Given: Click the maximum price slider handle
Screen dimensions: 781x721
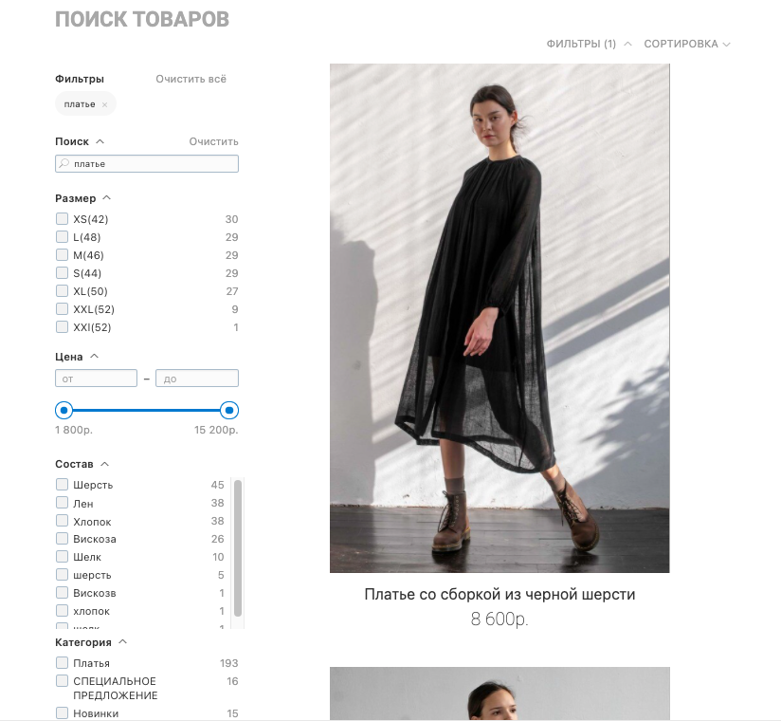Looking at the screenshot, I should coord(229,411).
